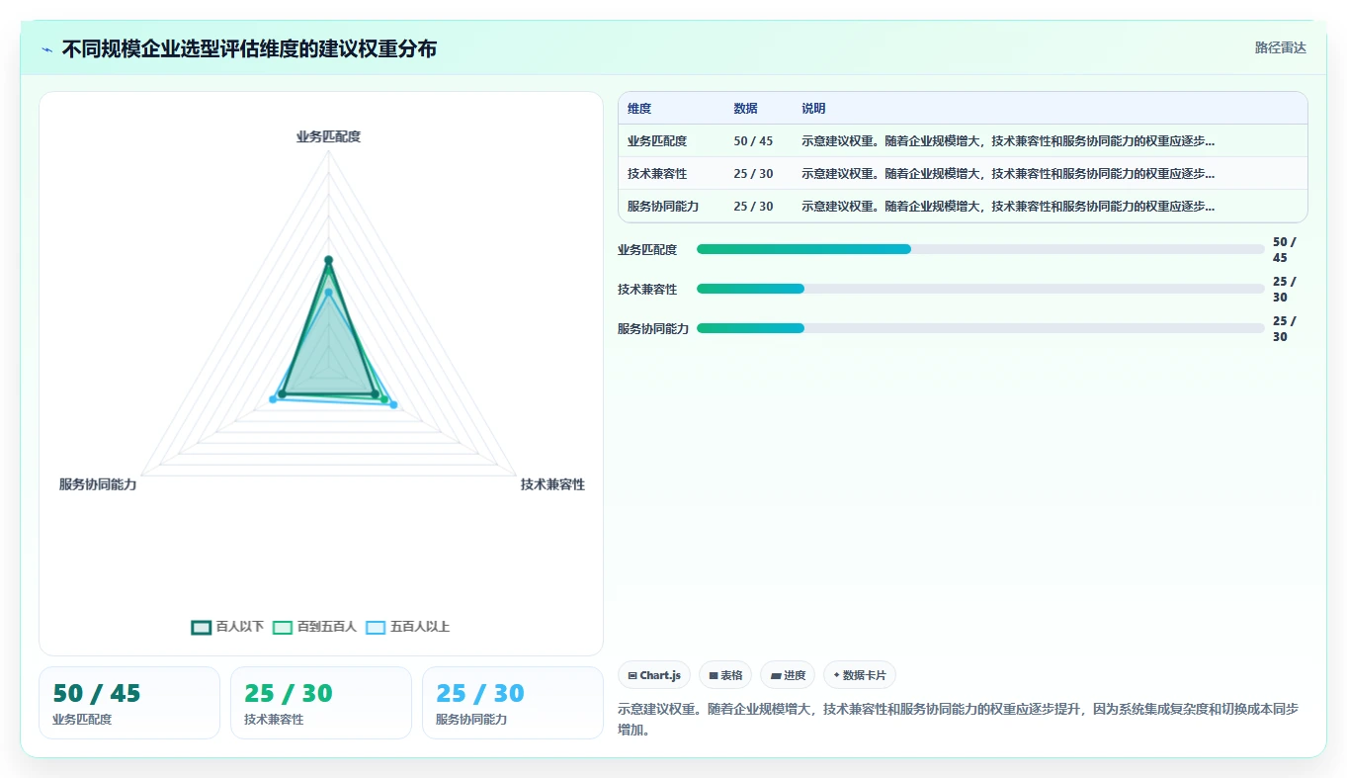
Task: Click the 技术兼容性 progress bar label
Action: (647, 290)
